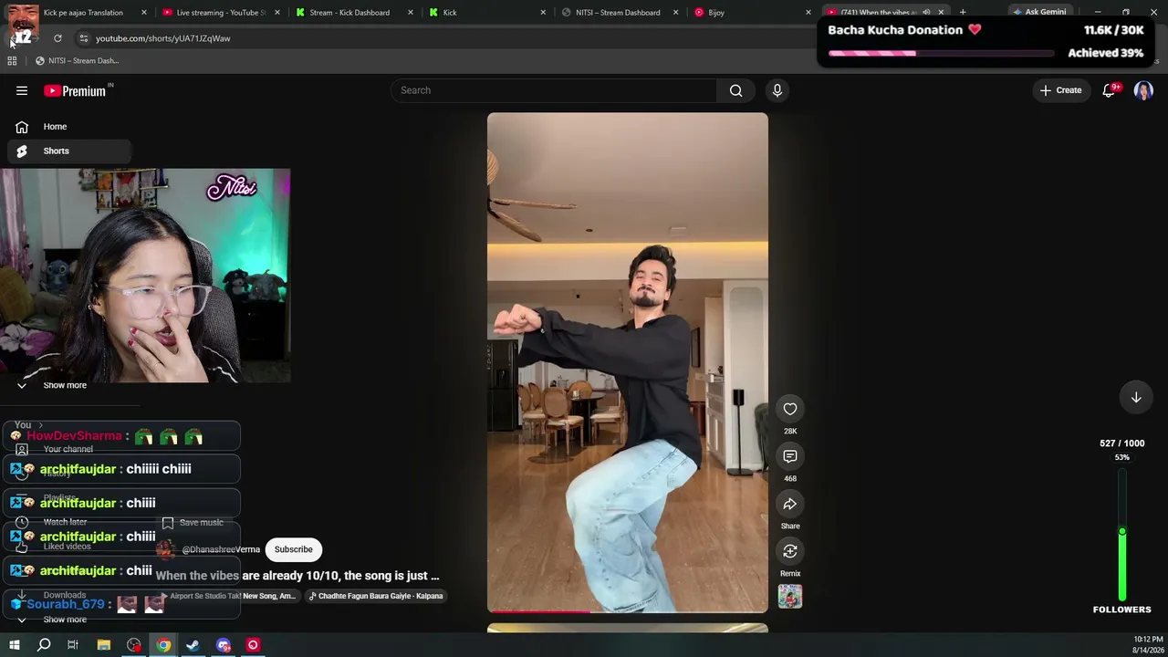This screenshot has width=1168, height=657.
Task: Share the Short using the arrow icon
Action: tap(790, 504)
